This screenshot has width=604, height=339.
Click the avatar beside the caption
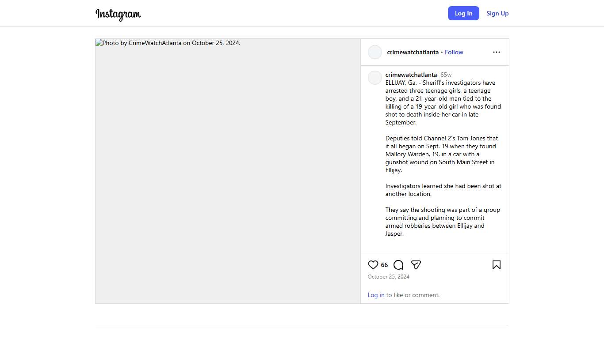375,78
